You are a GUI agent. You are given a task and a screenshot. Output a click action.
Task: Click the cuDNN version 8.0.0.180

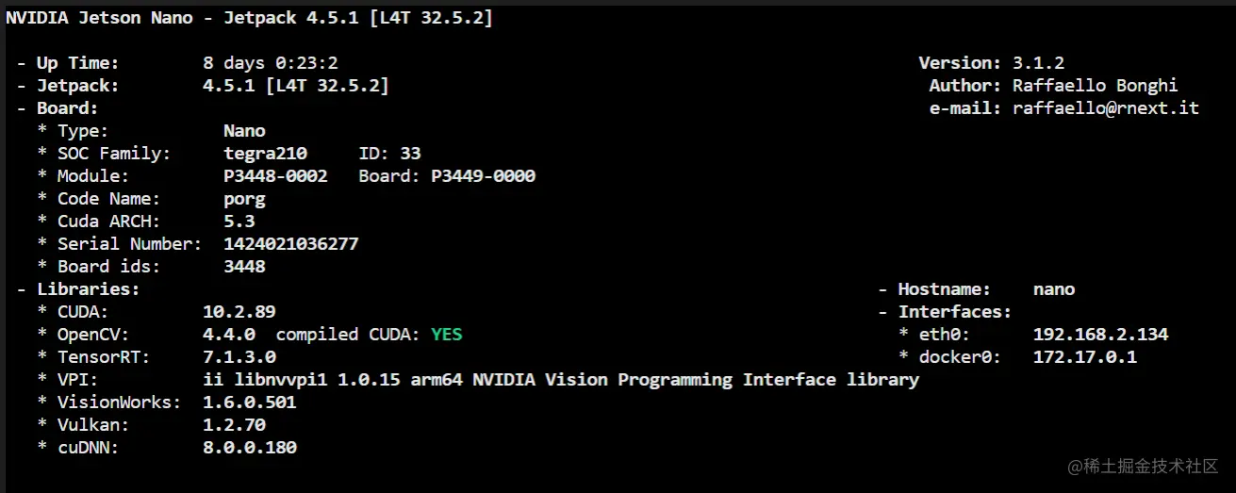pyautogui.click(x=250, y=448)
